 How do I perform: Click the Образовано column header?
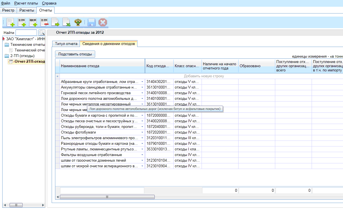257,66
